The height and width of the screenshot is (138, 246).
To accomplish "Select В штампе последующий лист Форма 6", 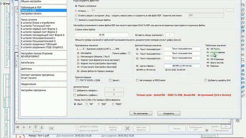I will pos(43,35).
